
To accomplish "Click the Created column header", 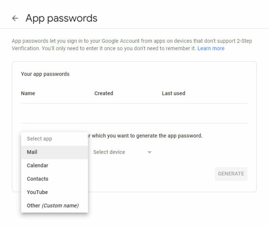I will tap(104, 93).
